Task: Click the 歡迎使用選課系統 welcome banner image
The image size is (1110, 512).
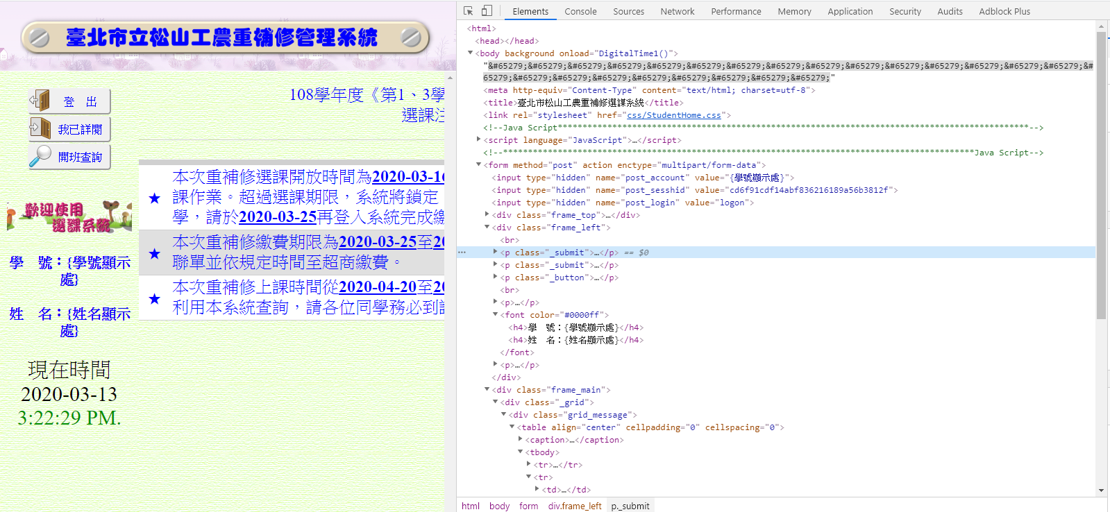Action: (69, 216)
